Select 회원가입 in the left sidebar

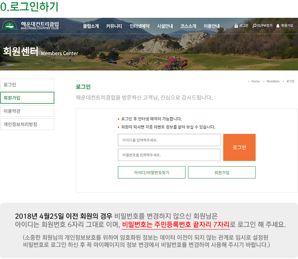pos(27,98)
